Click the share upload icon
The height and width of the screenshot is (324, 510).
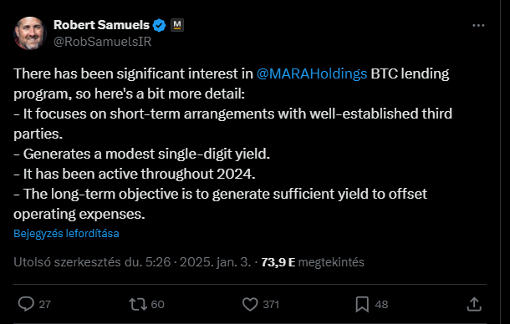(x=474, y=304)
